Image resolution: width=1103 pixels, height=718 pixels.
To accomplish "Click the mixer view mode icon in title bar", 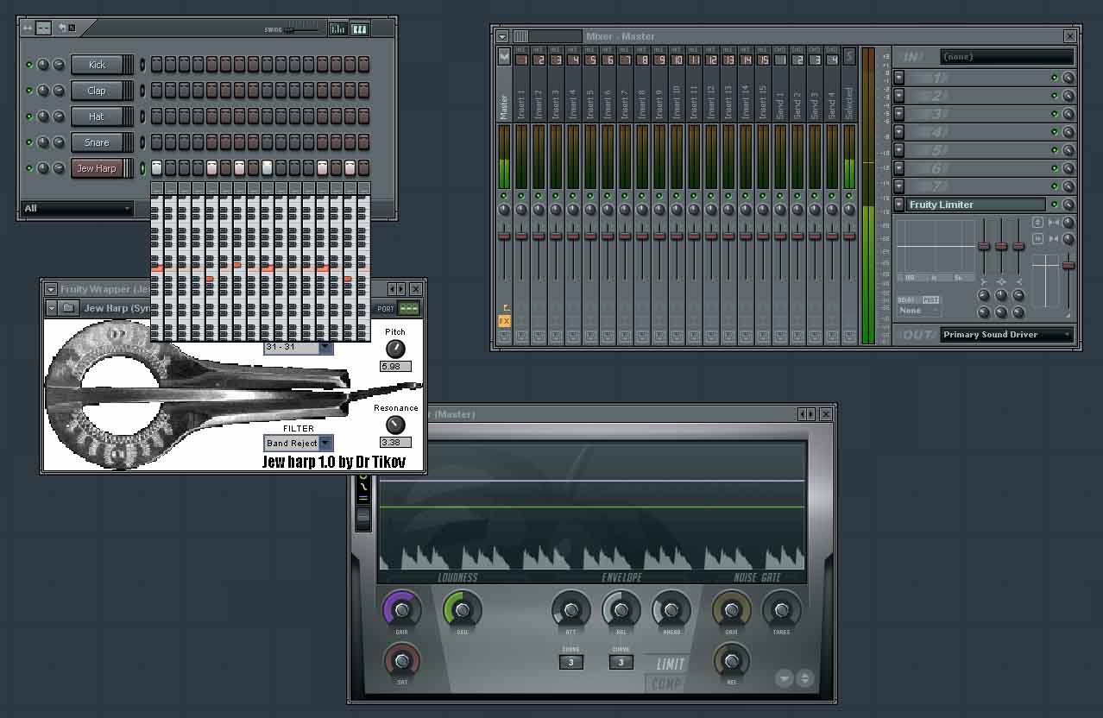I will 520,36.
